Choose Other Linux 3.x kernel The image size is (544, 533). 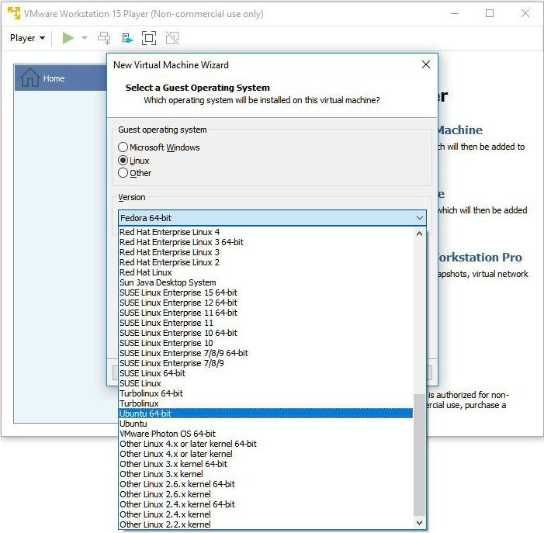(x=265, y=474)
